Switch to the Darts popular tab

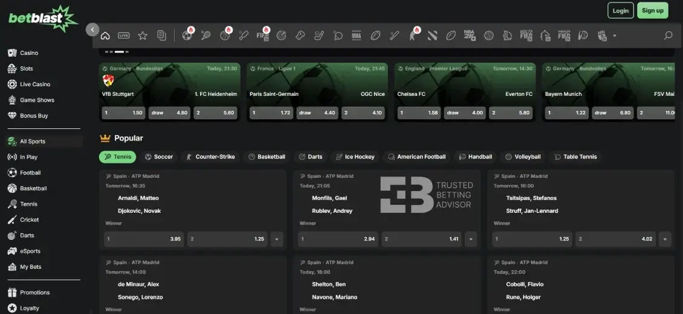point(311,157)
